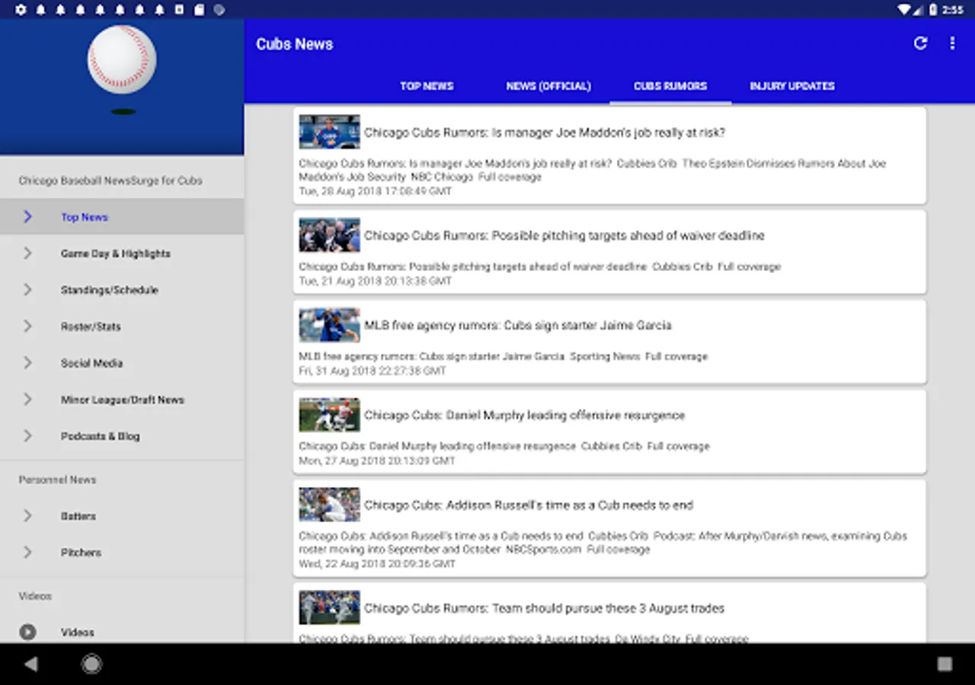Image resolution: width=975 pixels, height=685 pixels.
Task: Tap the refresh icon in Cubs News toolbar
Action: click(x=920, y=43)
